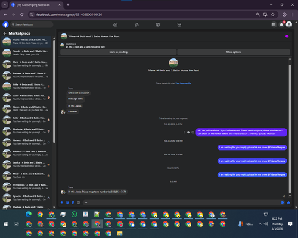The width and height of the screenshot is (298, 238).
Task: Open File Explorer from the taskbar
Action: pyautogui.click(x=120, y=233)
